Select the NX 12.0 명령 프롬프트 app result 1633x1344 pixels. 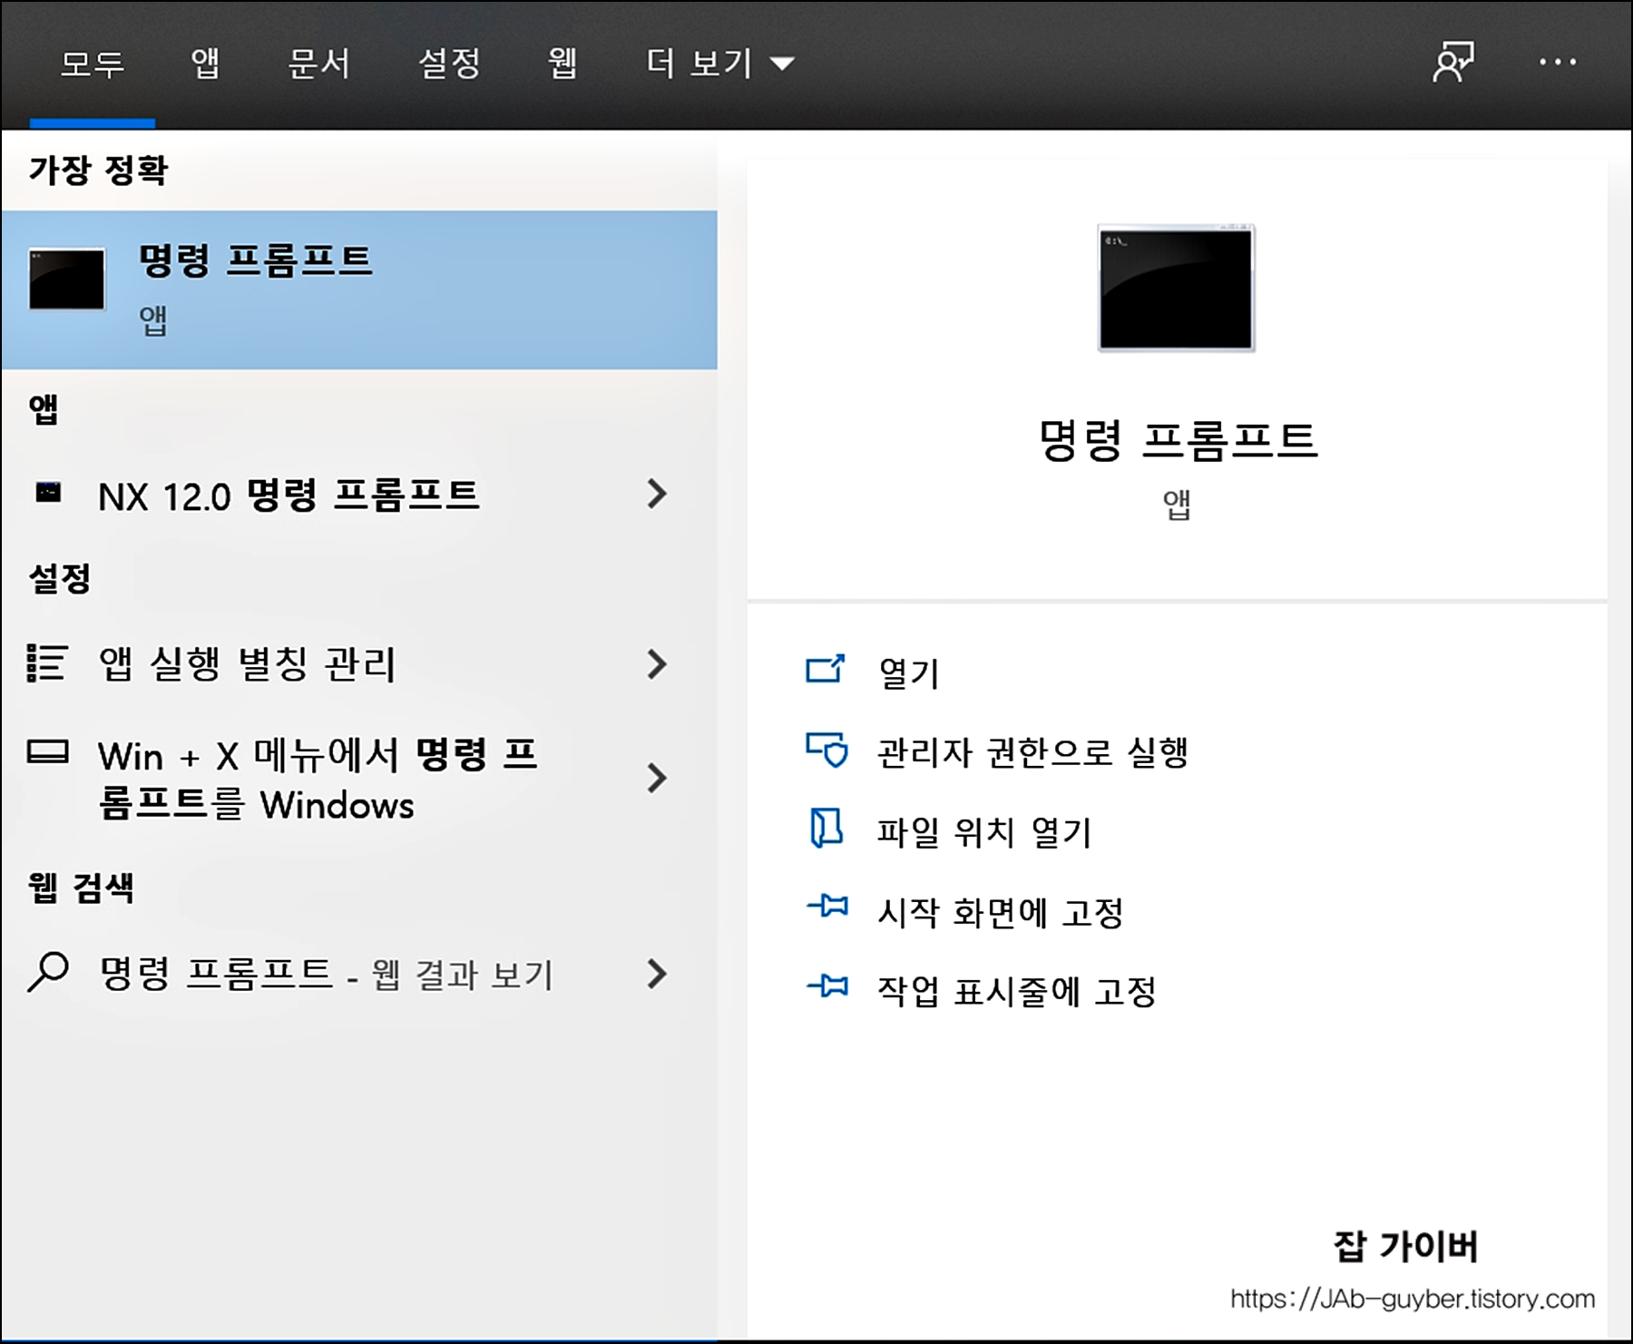click(359, 495)
